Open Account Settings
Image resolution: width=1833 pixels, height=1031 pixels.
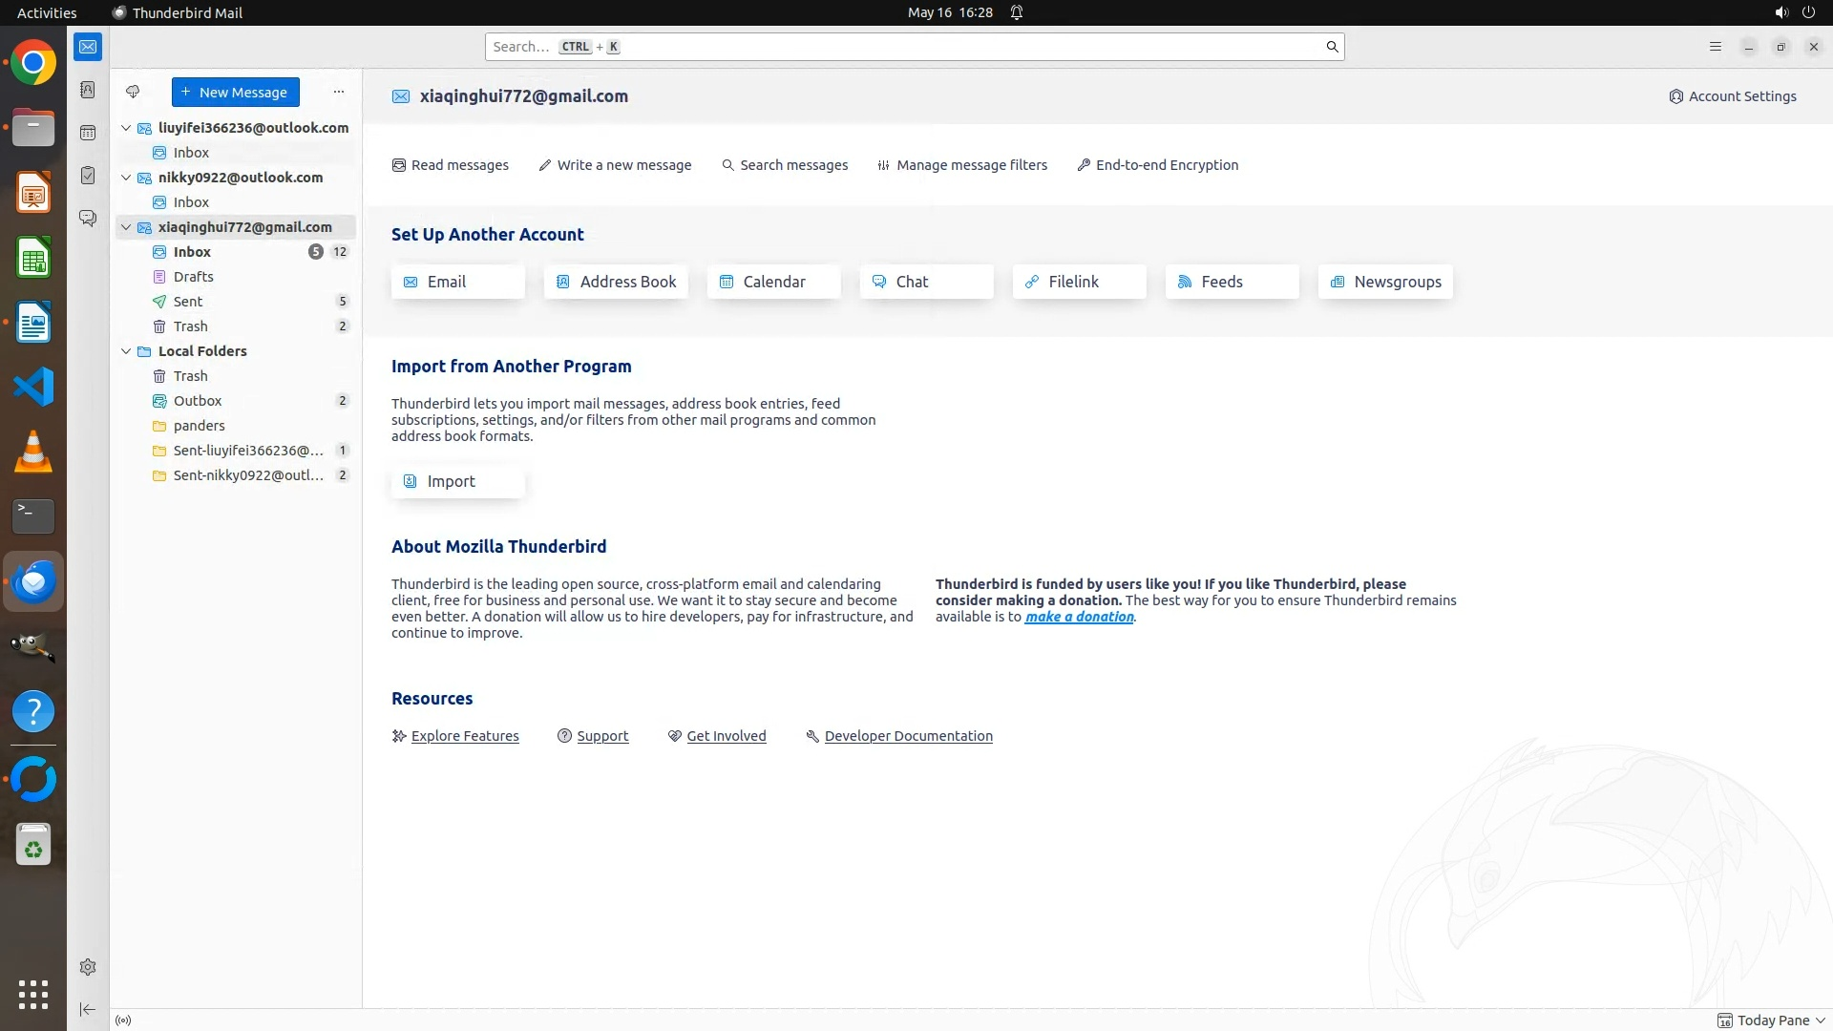click(1733, 96)
